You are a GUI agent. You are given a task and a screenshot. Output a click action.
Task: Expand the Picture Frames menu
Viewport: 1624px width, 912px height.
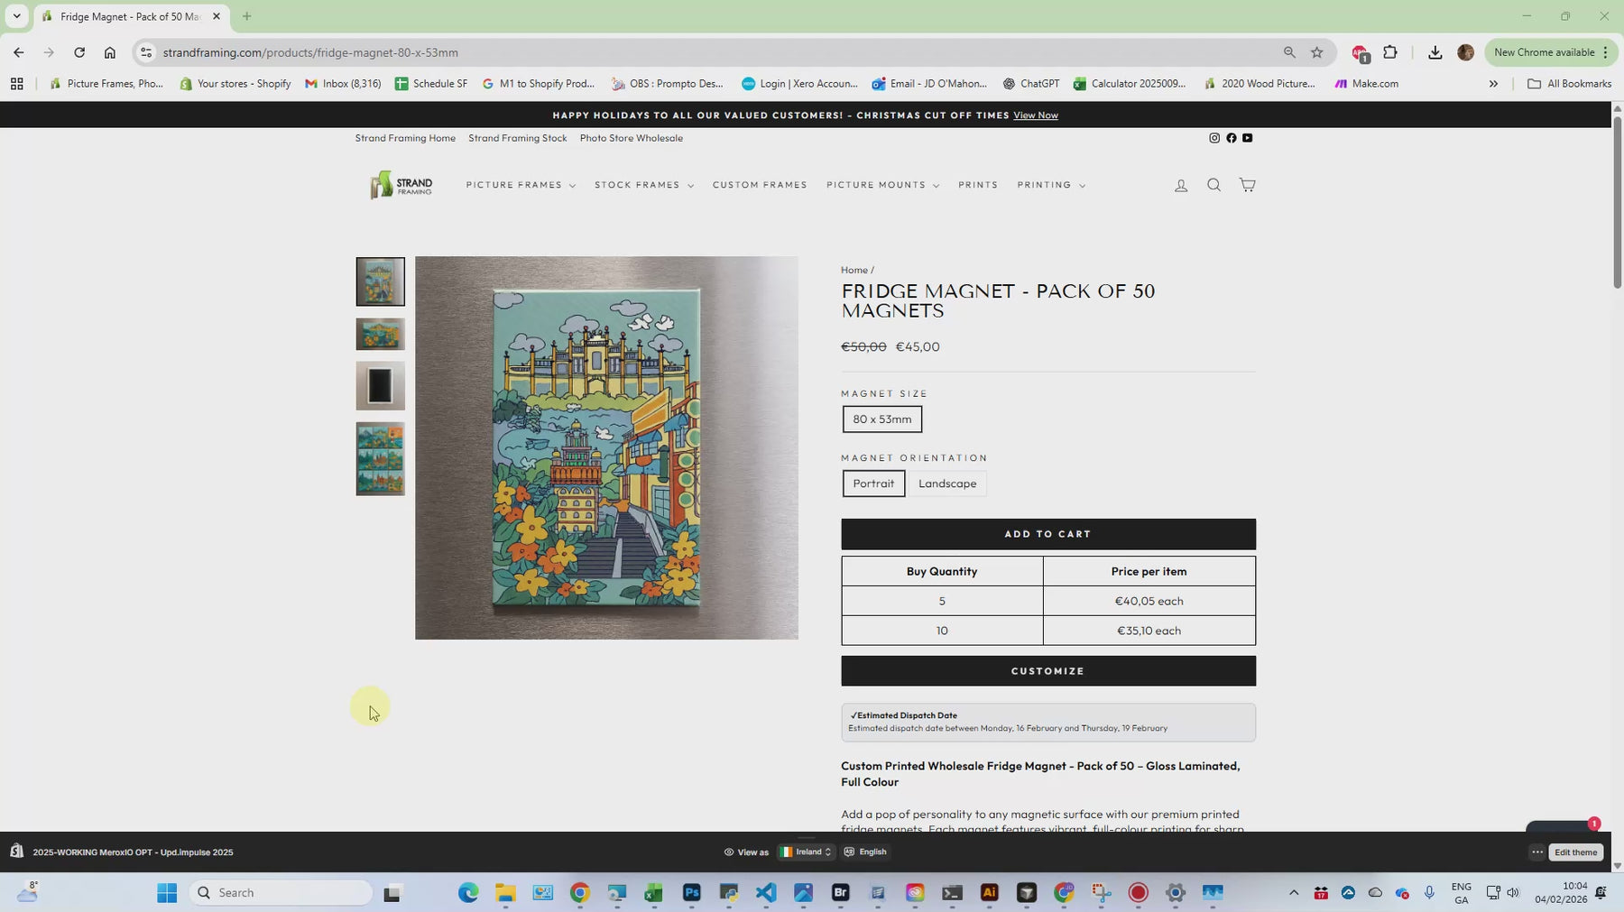(x=520, y=185)
